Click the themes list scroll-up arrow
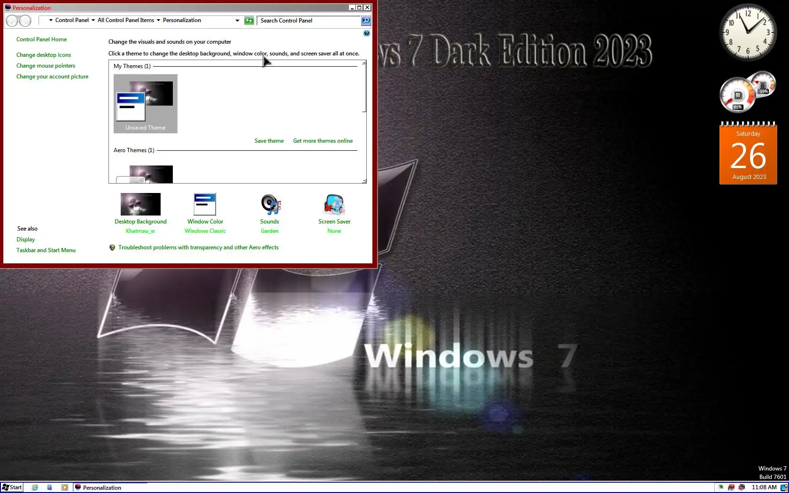789x493 pixels. point(364,63)
